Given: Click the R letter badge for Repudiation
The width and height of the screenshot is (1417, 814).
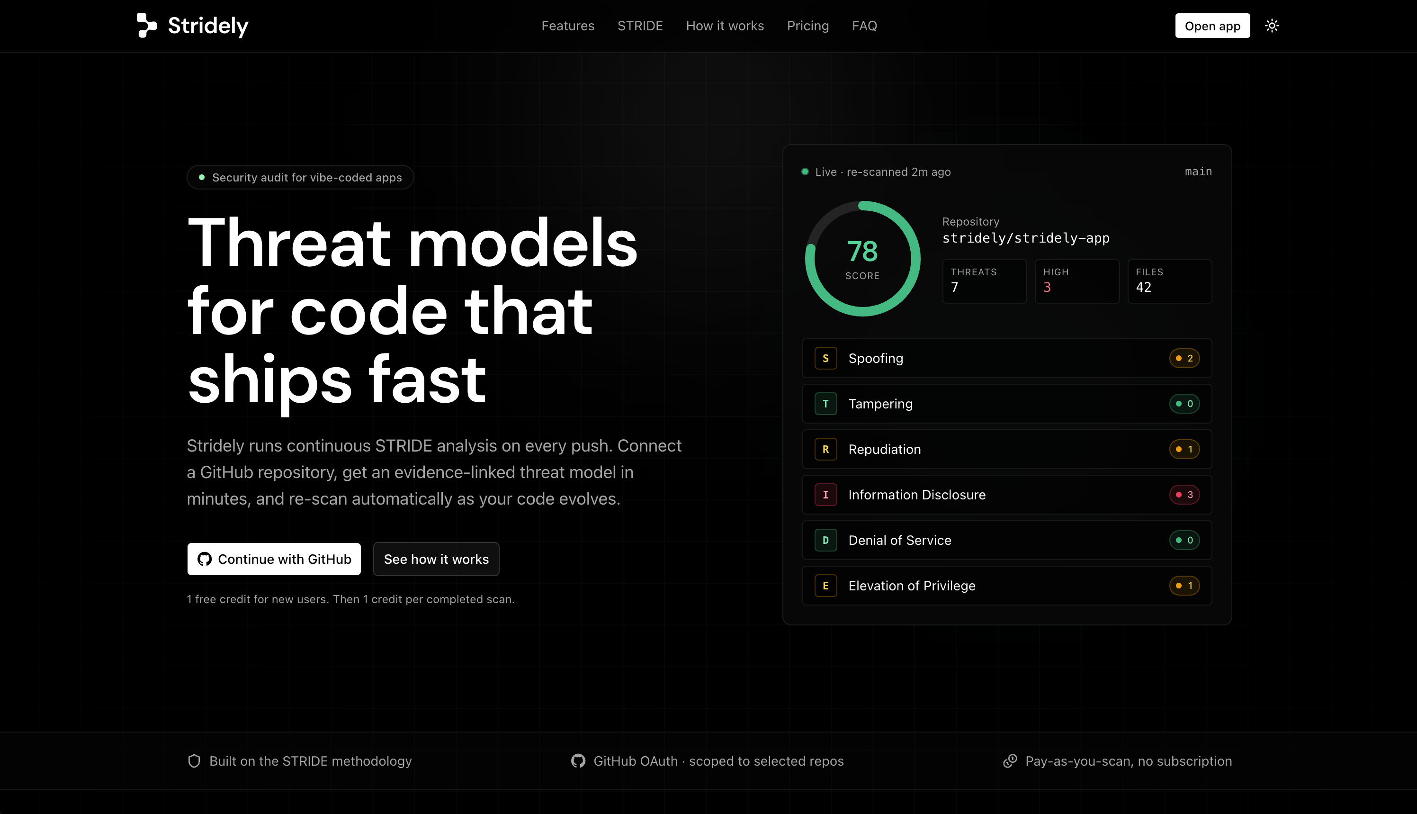Looking at the screenshot, I should point(825,450).
